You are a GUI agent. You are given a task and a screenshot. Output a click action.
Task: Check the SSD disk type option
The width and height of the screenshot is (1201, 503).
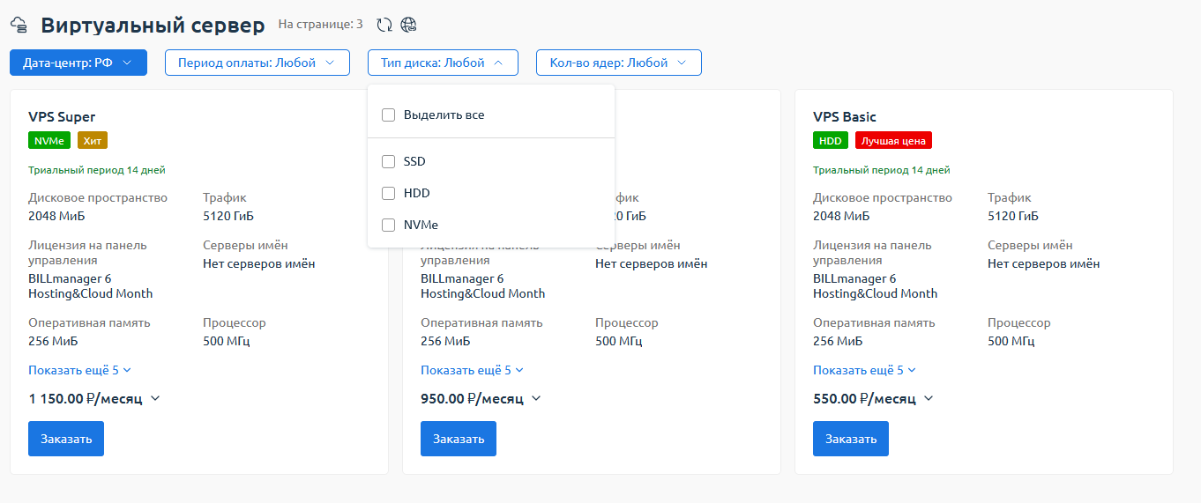point(388,161)
